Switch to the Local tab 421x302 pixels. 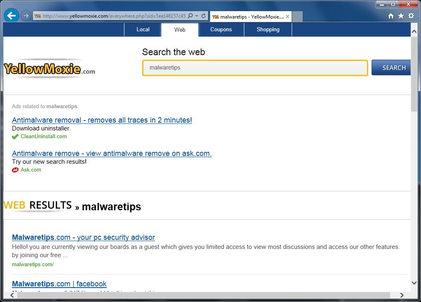pyautogui.click(x=143, y=30)
